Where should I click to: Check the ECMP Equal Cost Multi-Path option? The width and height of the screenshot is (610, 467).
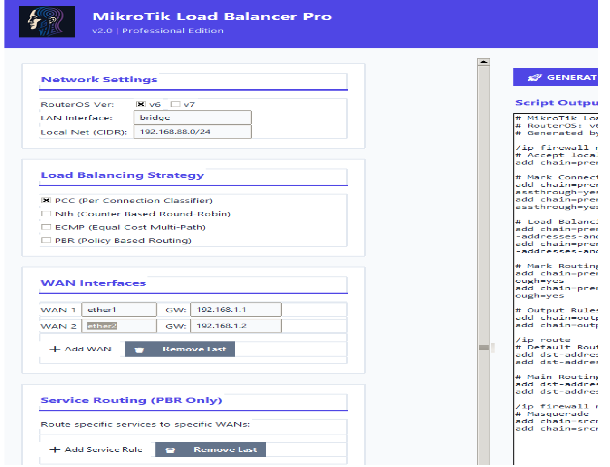pos(46,227)
